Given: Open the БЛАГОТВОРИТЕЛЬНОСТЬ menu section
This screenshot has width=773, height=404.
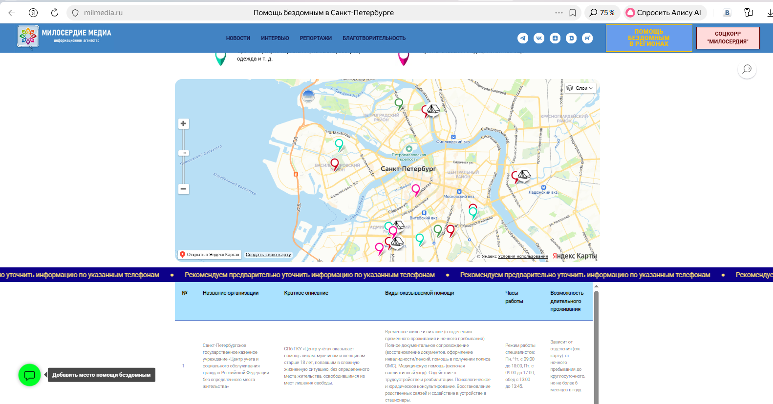Looking at the screenshot, I should (374, 38).
